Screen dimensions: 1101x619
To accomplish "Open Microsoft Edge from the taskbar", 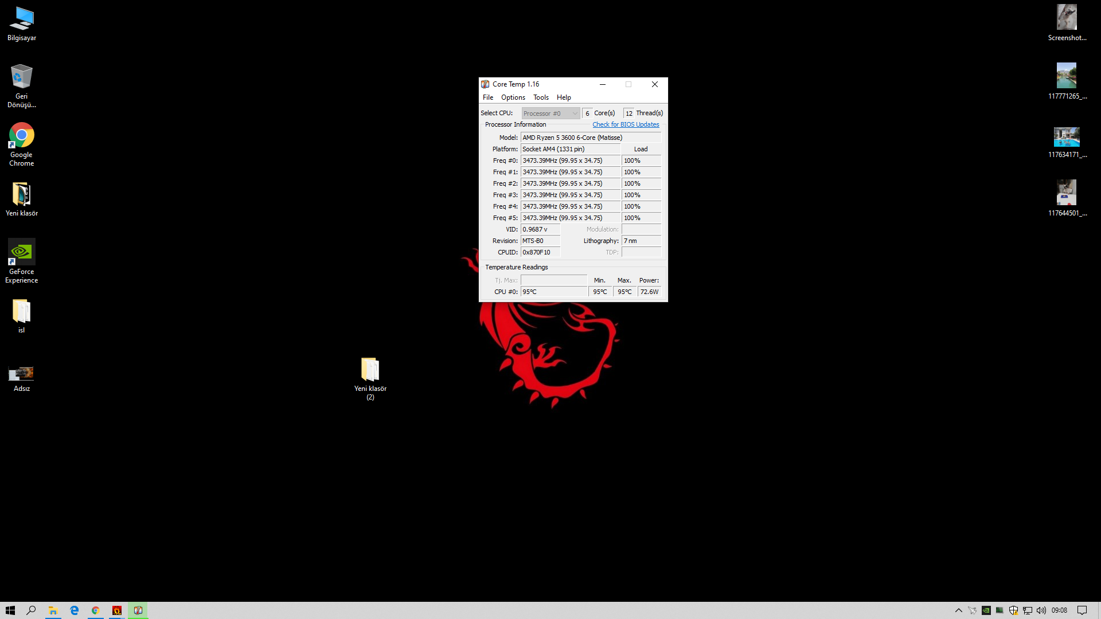I will point(75,610).
